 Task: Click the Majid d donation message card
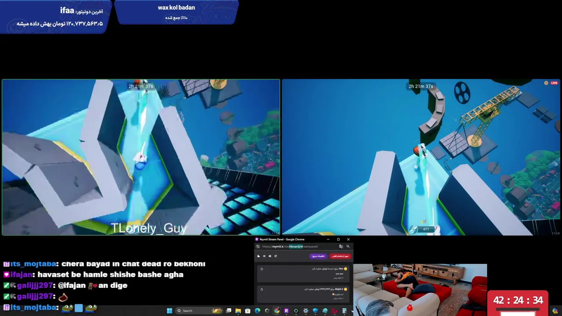pyautogui.click(x=303, y=293)
